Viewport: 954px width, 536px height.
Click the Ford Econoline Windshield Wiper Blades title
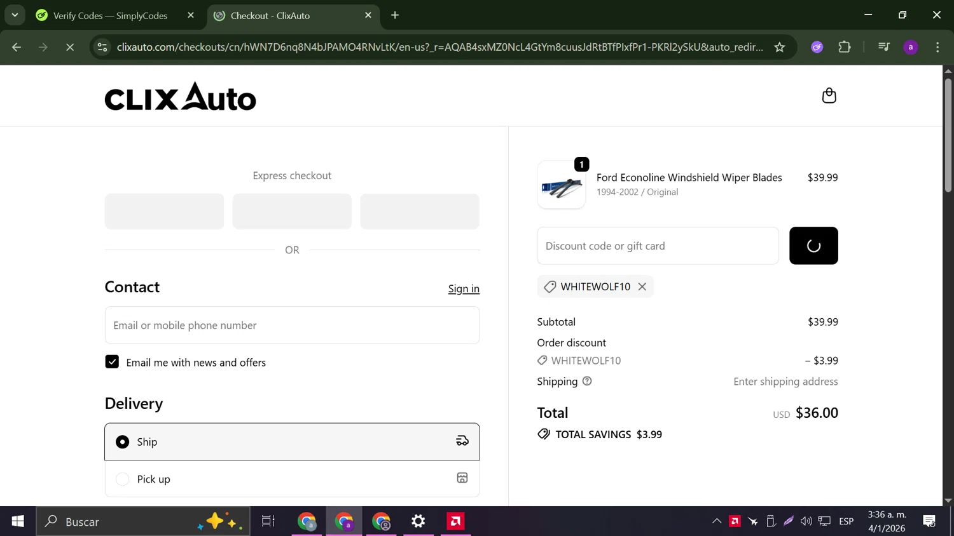pos(689,178)
